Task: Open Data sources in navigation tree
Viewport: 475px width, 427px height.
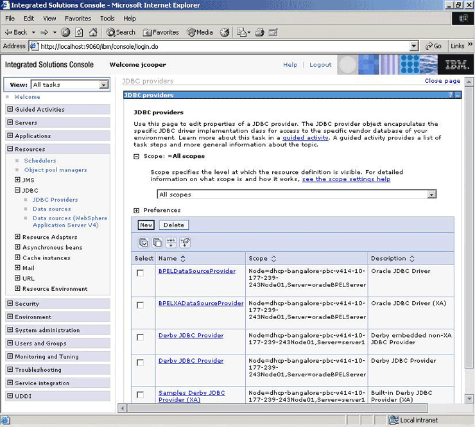Action: point(52,209)
